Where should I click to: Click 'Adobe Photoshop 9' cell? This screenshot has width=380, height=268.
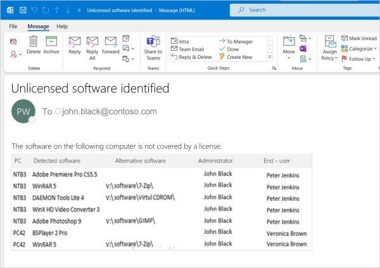[57, 221]
